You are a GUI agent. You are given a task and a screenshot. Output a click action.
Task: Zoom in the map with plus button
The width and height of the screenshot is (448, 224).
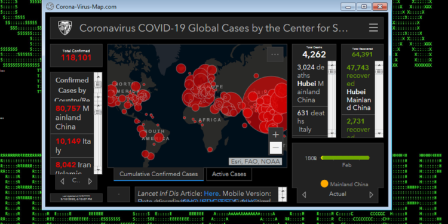(276, 134)
